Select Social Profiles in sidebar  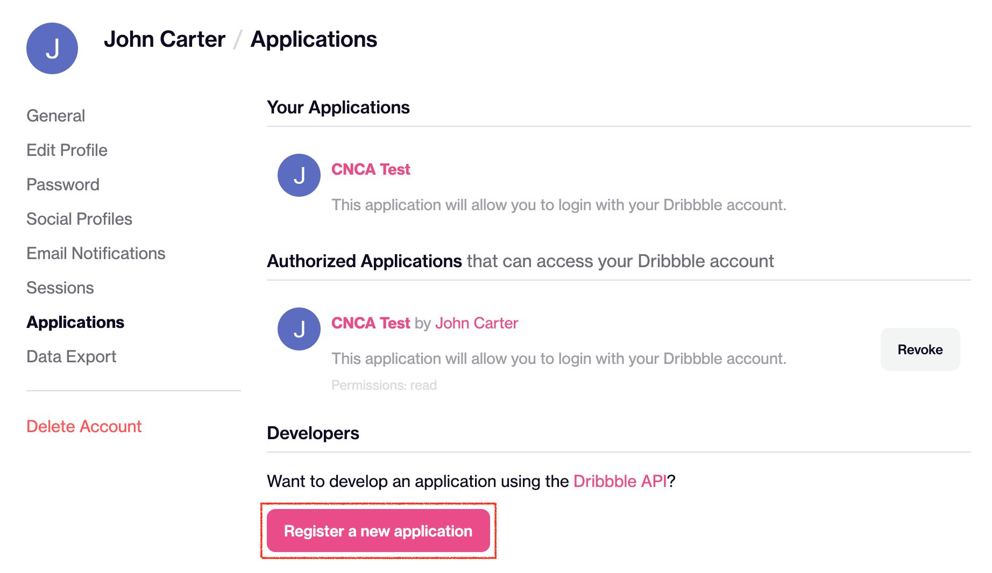80,219
